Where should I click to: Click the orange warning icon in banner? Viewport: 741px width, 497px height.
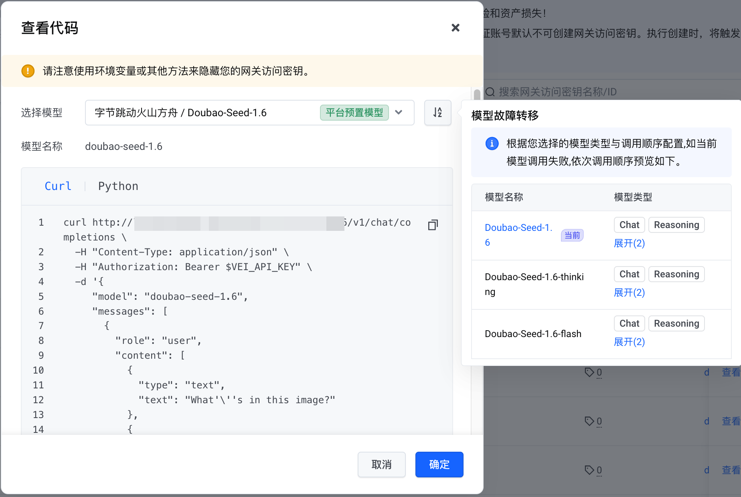28,71
